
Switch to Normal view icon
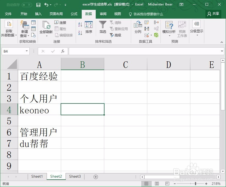146,184
